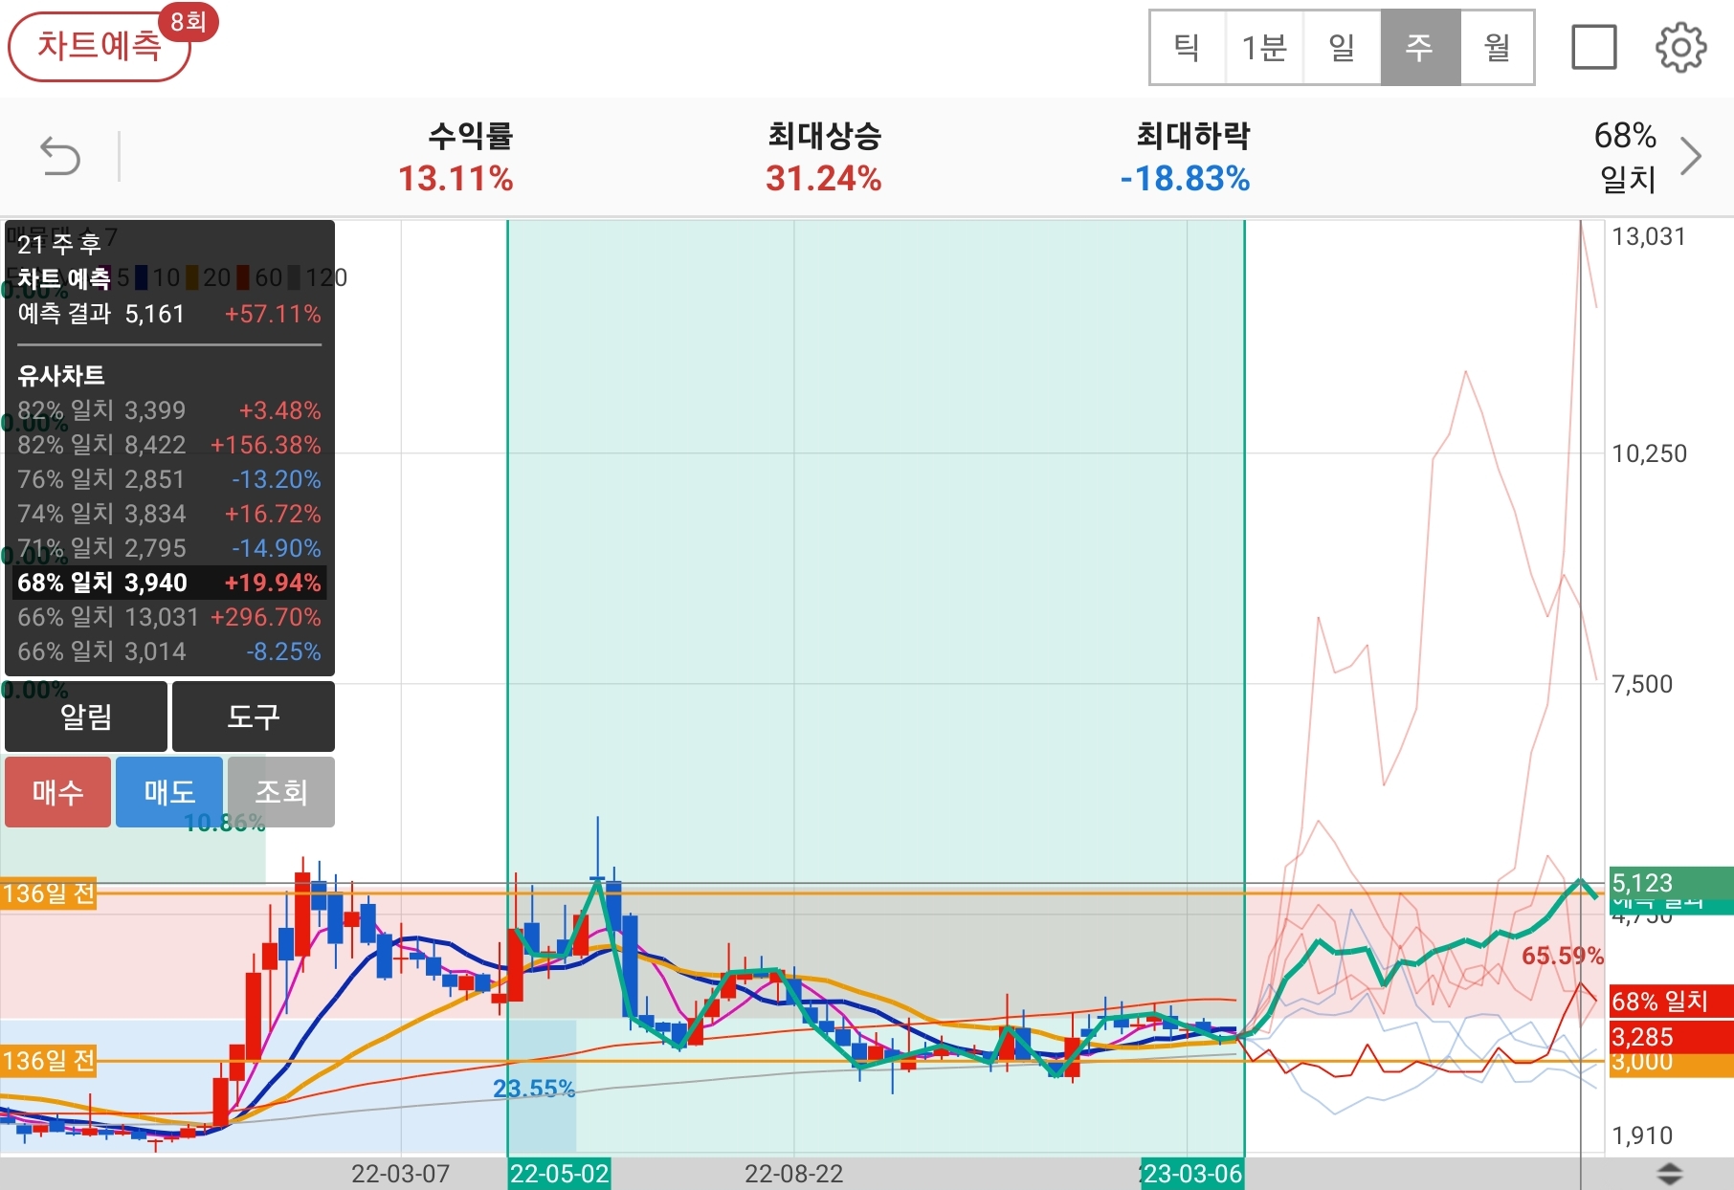Image resolution: width=1734 pixels, height=1190 pixels.
Task: Tap the square fullscreen icon
Action: tap(1594, 47)
